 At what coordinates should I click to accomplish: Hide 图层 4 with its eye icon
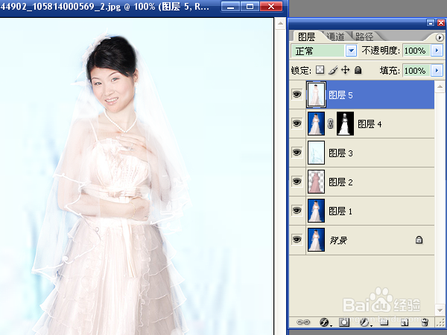click(x=297, y=124)
